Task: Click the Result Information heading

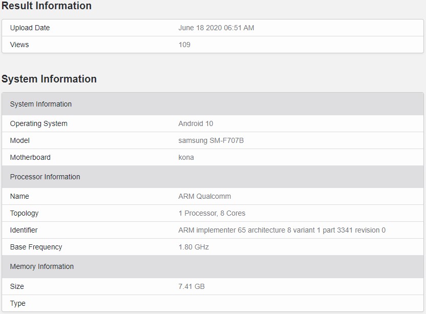Action: pyautogui.click(x=47, y=6)
